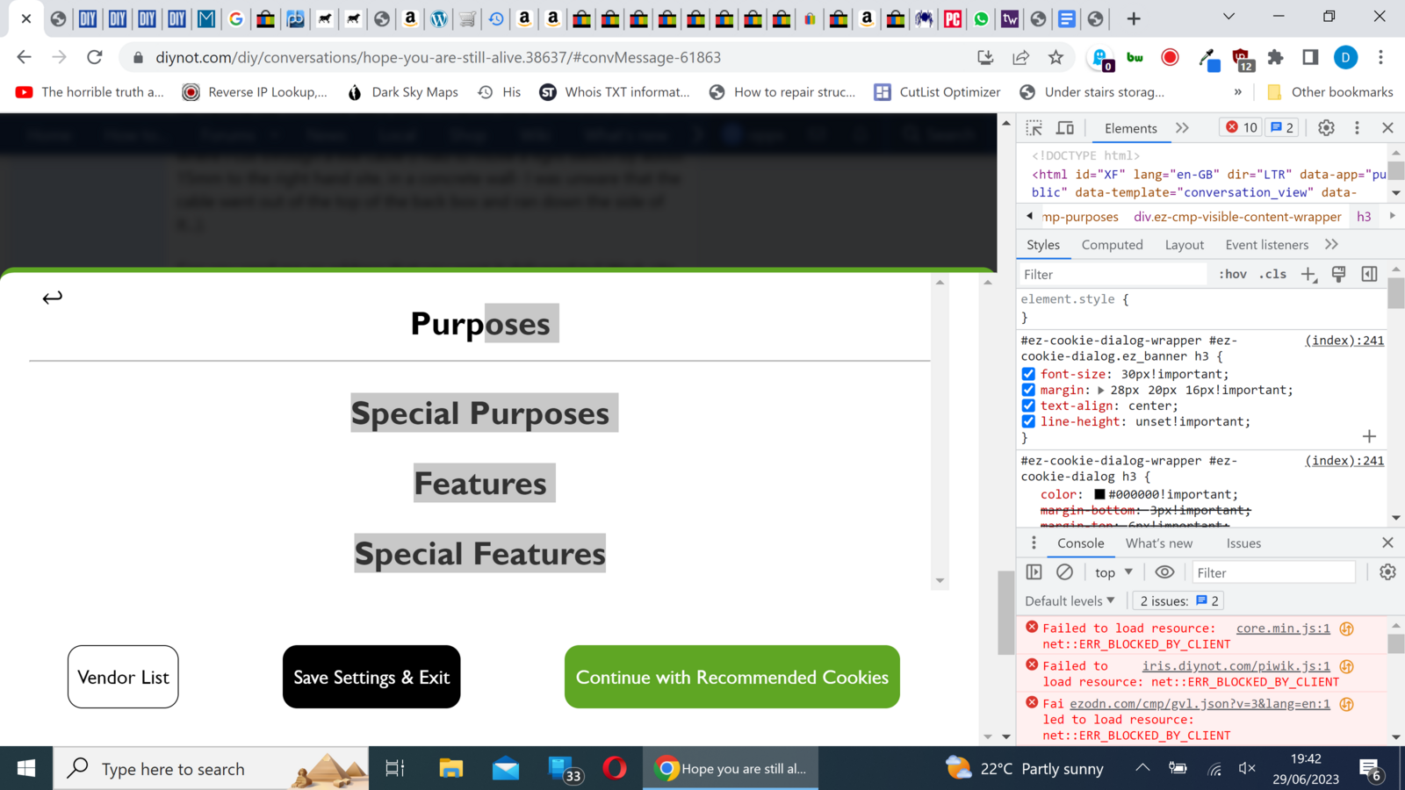Create a live expression with eye icon
1405x790 pixels.
[1164, 572]
